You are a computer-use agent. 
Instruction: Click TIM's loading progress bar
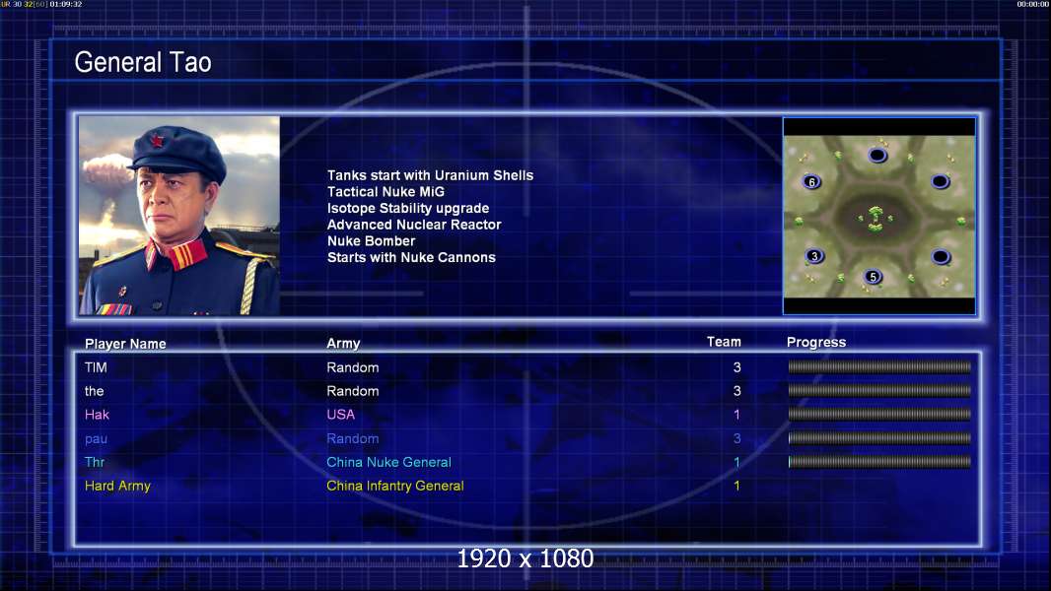[x=879, y=366]
